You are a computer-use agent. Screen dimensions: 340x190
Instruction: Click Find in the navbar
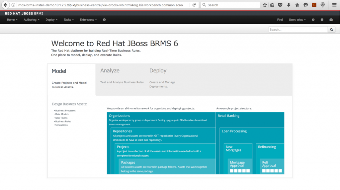[280, 19]
